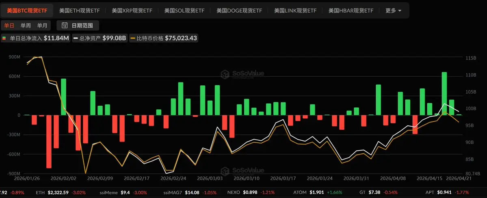Toggle the 总净资产 legend series
This screenshot has width=487, height=198.
click(x=100, y=38)
